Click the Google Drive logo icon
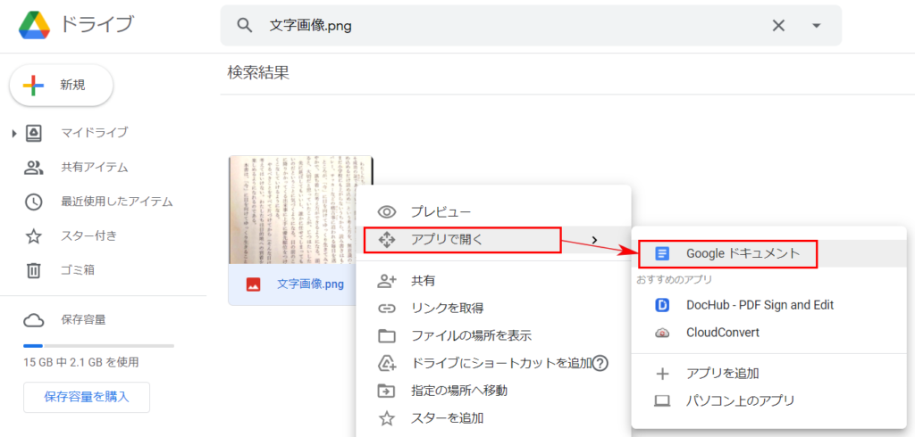The width and height of the screenshot is (915, 437). [x=35, y=26]
